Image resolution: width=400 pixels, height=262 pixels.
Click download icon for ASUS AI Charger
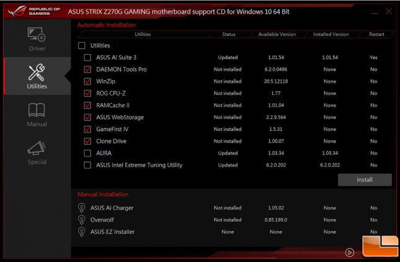click(82, 207)
